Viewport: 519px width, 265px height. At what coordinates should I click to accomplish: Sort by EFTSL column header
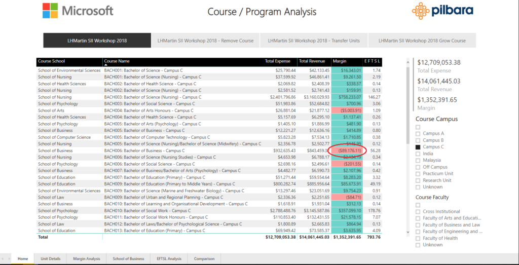(x=373, y=61)
